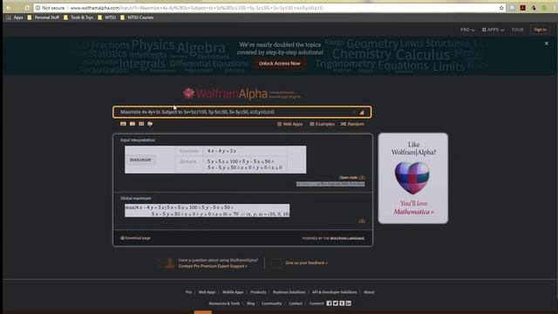Image resolution: width=558 pixels, height=314 pixels.
Task: Click the browser address bar URL
Action: 196,8
